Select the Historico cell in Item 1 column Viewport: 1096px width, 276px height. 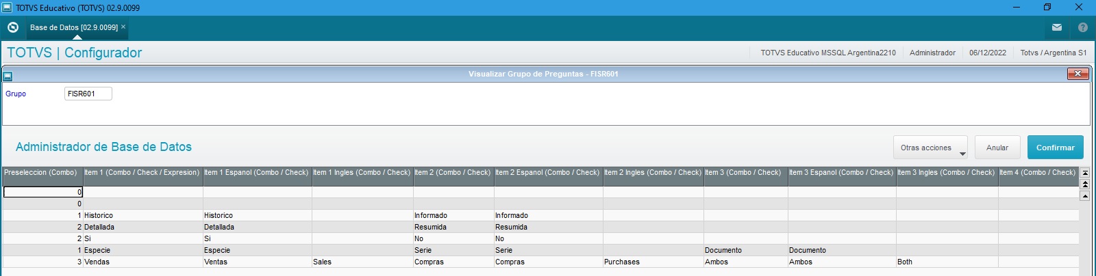(142, 215)
